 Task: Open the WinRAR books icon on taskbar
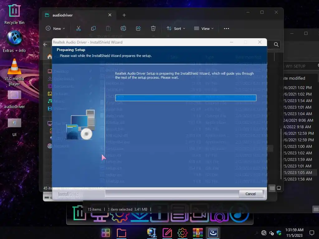[x=198, y=233]
